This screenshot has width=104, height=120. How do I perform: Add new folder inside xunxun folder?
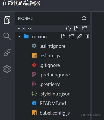point(71,36)
